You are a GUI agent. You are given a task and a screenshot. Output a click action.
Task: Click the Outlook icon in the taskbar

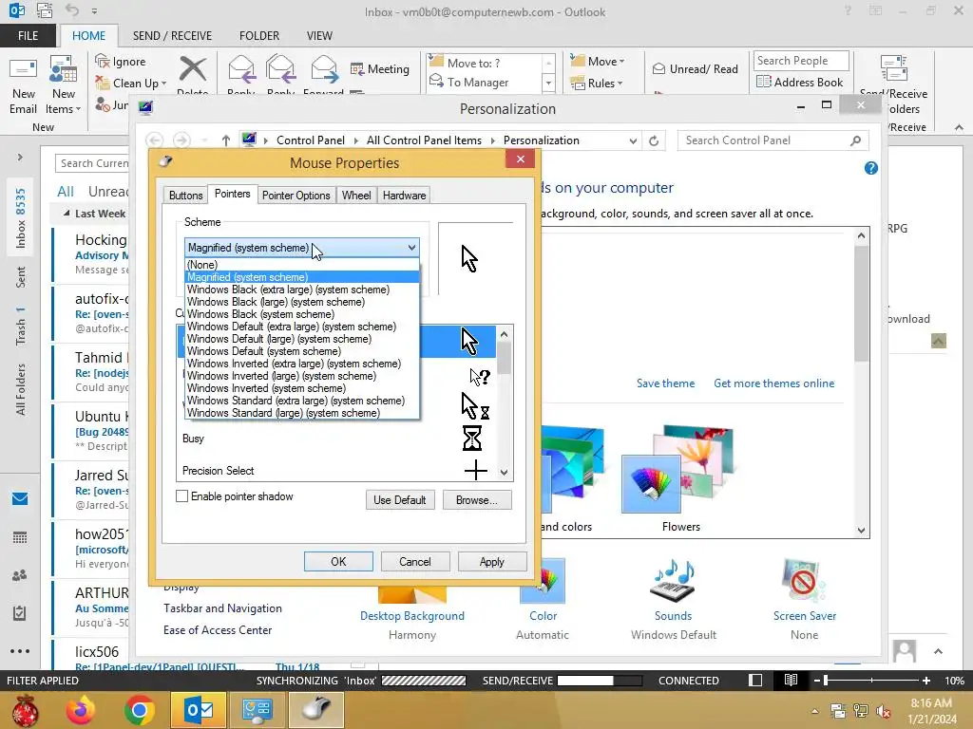[199, 710]
